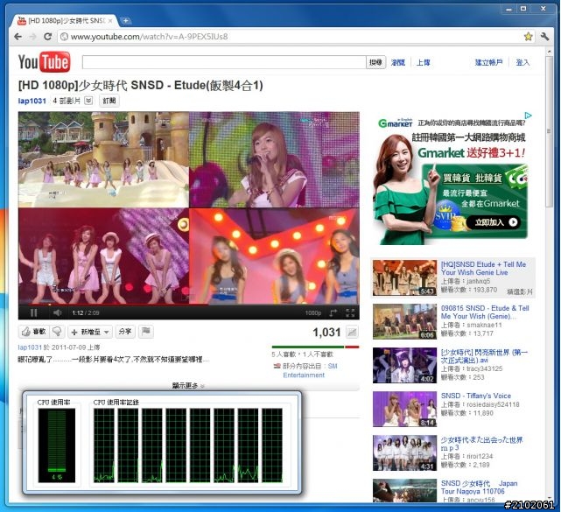The height and width of the screenshot is (512, 561).
Task: Bookmark this page with the star icon
Action: coord(528,36)
